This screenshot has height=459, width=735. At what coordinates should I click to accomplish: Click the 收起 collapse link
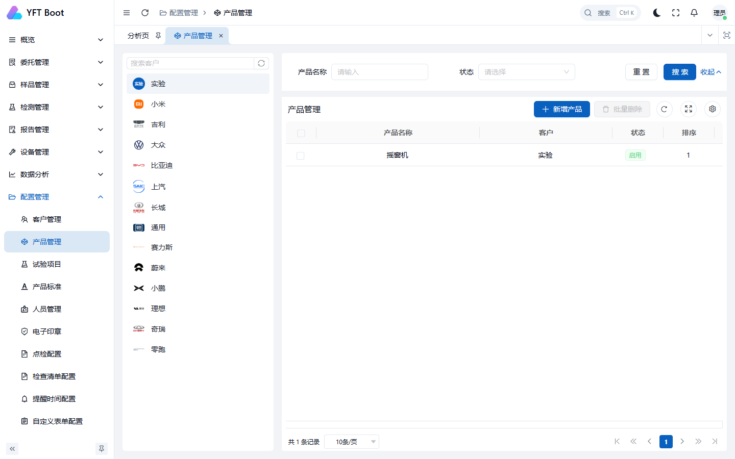click(710, 72)
